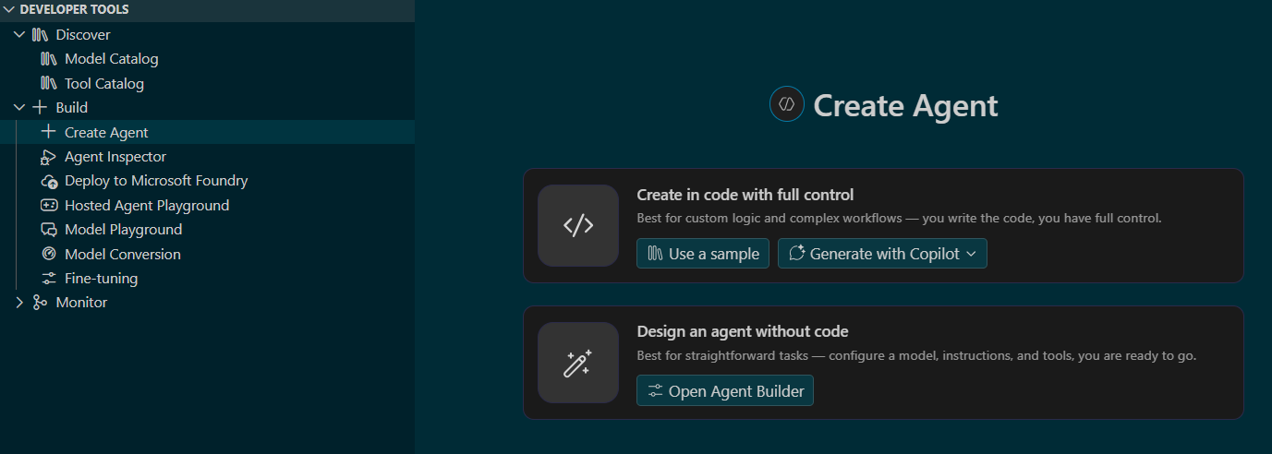Open the Generate with Copilot dropdown
The image size is (1272, 454).
[x=882, y=254]
